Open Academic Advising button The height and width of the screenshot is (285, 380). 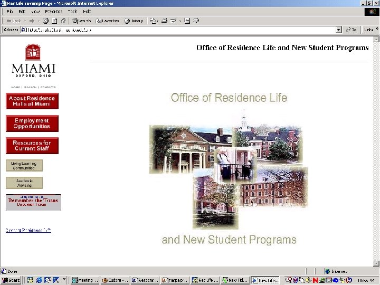pyautogui.click(x=24, y=183)
